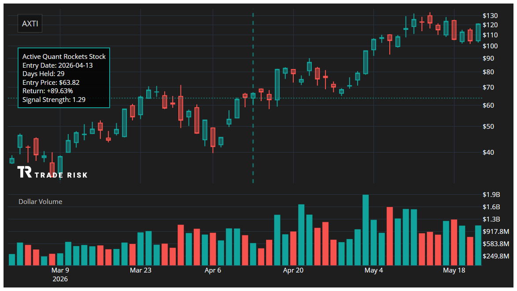This screenshot has height=291, width=517.
Task: Click the 'May 4' date label
Action: tap(373, 270)
